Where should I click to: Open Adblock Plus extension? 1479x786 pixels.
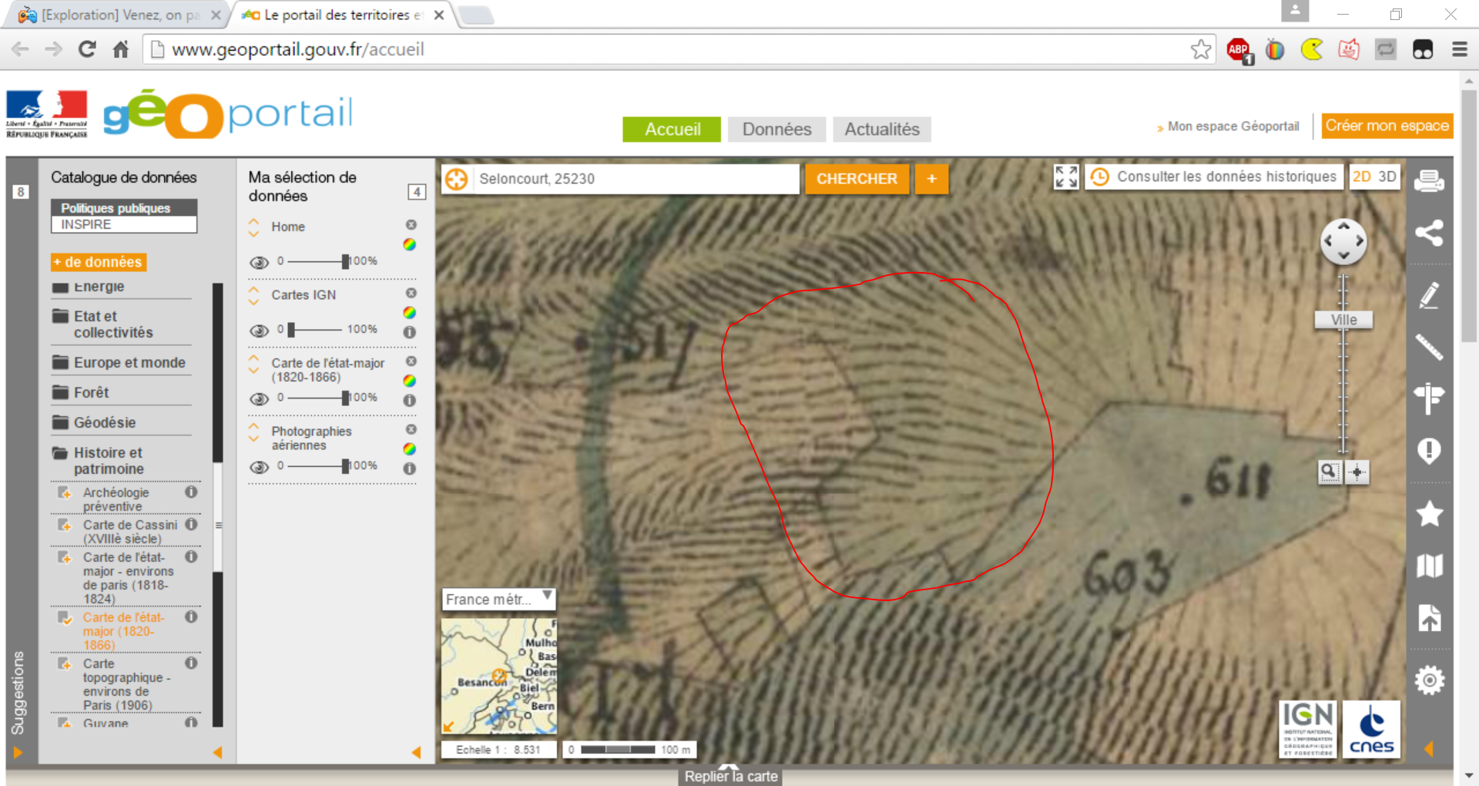coord(1239,50)
